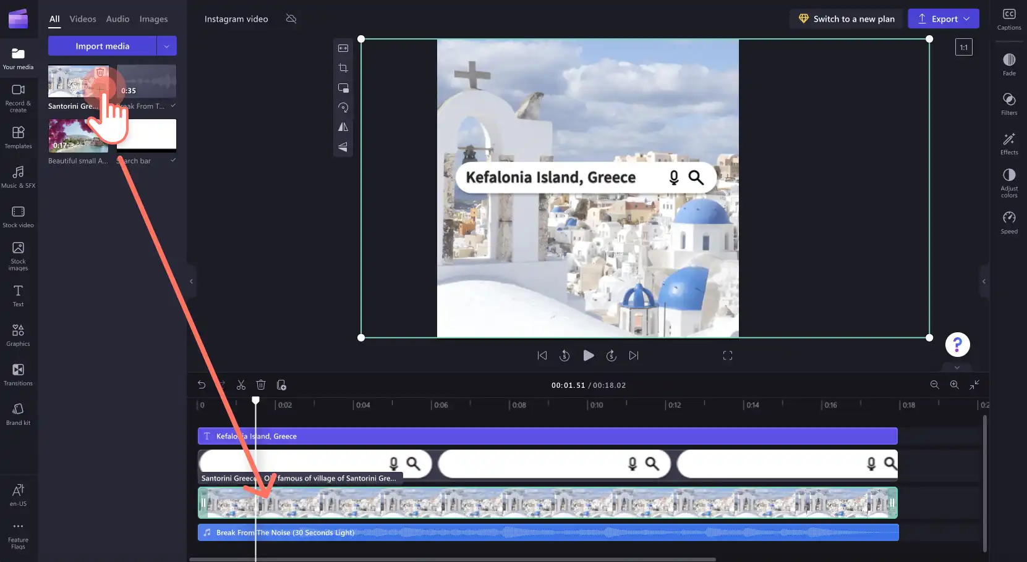Open Transitions in the left sidebar

tap(18, 374)
